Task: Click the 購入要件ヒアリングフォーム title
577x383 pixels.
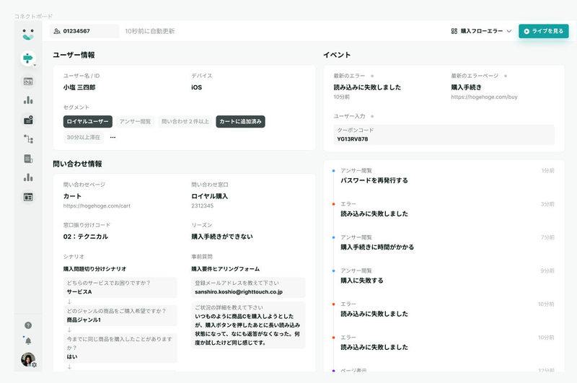Action: point(225,269)
